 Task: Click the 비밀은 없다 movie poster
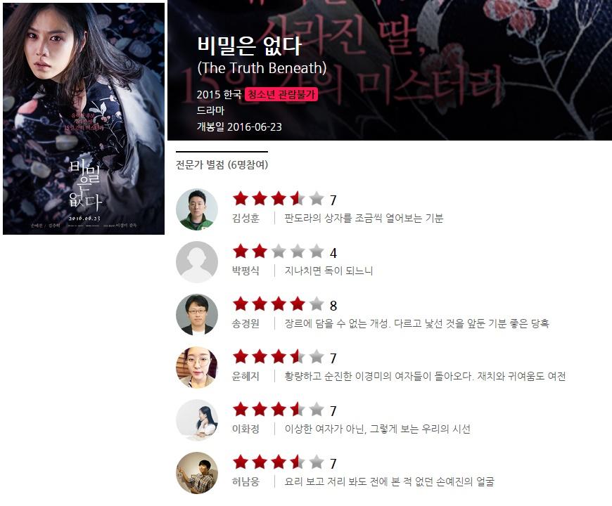tap(84, 119)
